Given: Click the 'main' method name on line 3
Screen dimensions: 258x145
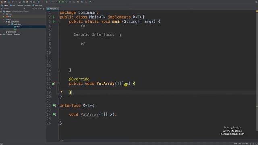Looking at the screenshot, I should coord(117,21).
